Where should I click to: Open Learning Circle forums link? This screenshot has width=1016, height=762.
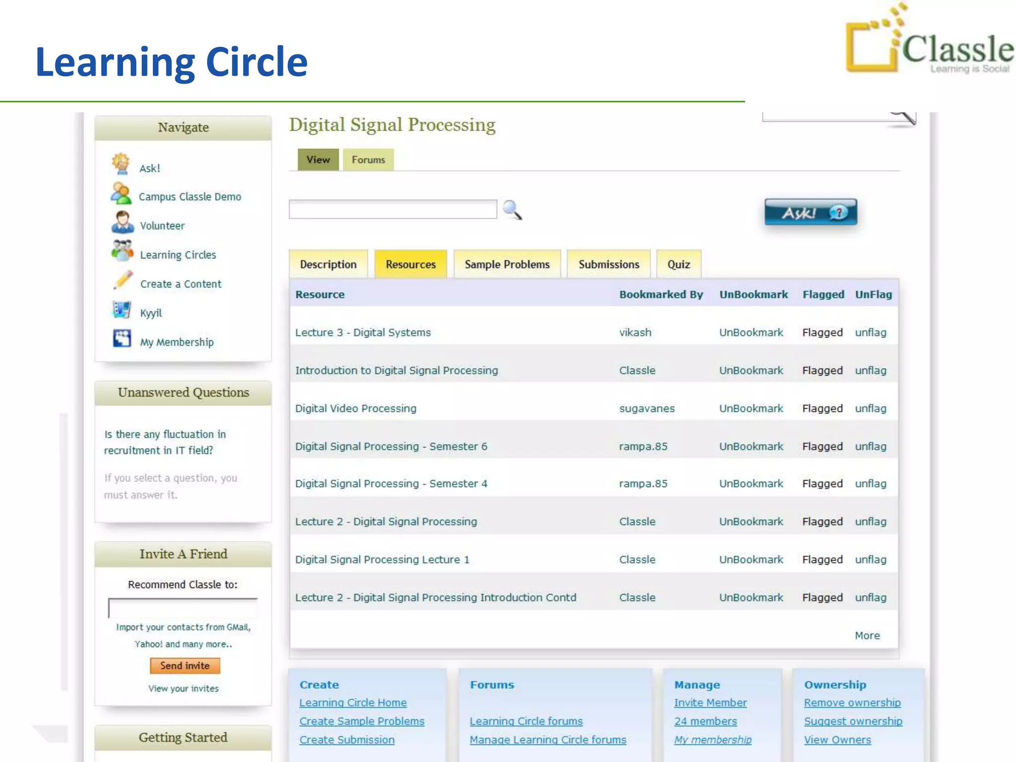pyautogui.click(x=526, y=721)
